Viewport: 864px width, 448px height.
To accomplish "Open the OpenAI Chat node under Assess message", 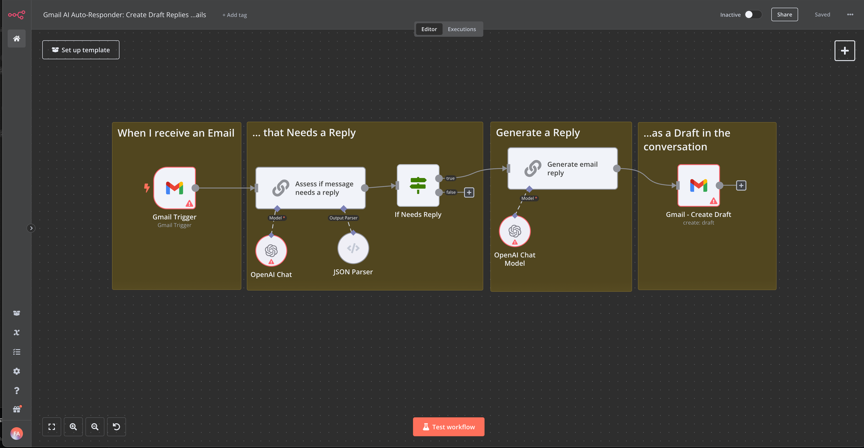I will [x=271, y=250].
